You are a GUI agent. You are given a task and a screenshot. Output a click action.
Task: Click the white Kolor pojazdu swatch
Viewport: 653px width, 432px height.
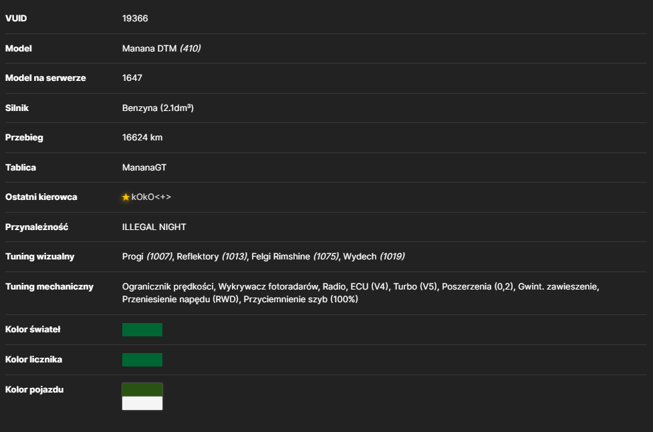[x=142, y=403]
